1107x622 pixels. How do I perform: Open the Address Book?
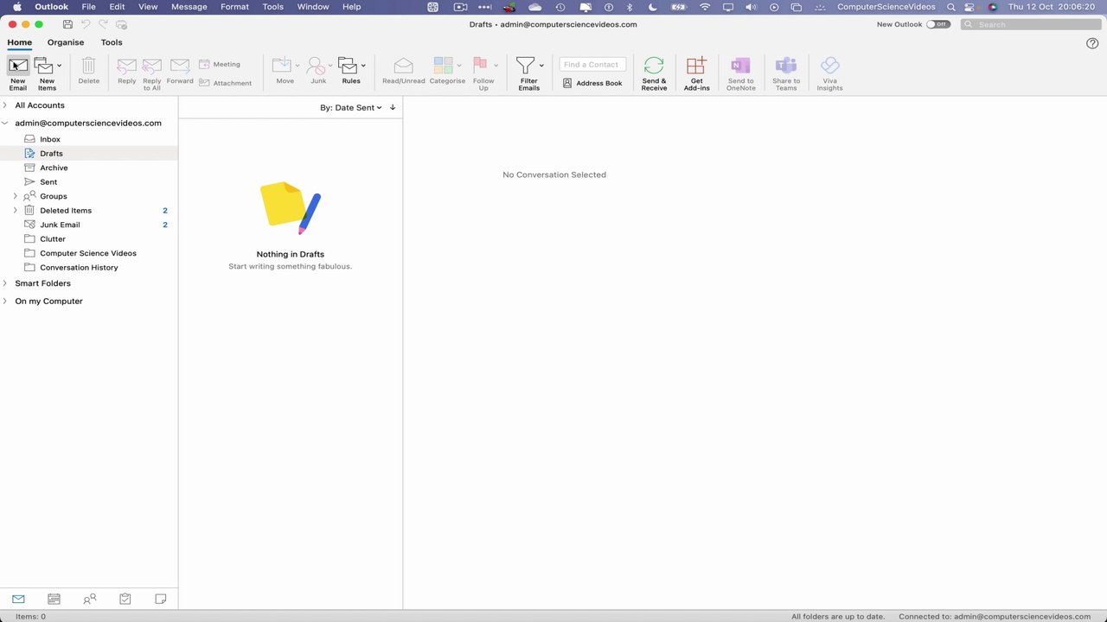coord(592,83)
